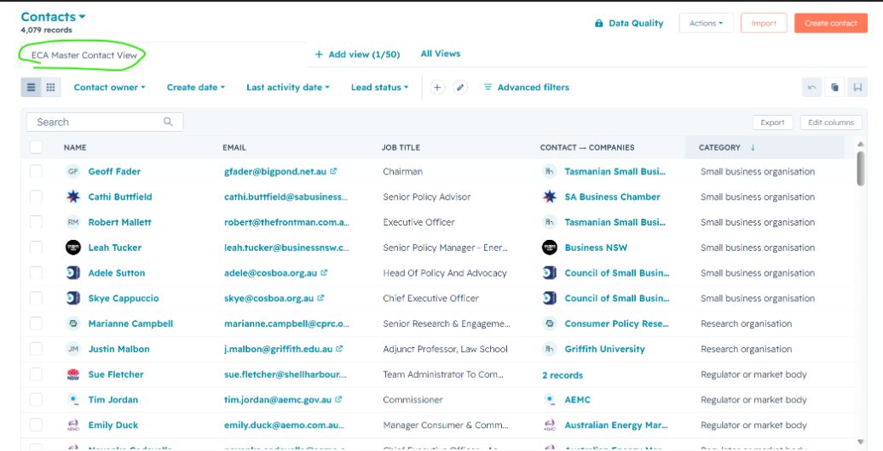
Task: Click the scrollbar down arrow
Action: pyautogui.click(x=861, y=442)
